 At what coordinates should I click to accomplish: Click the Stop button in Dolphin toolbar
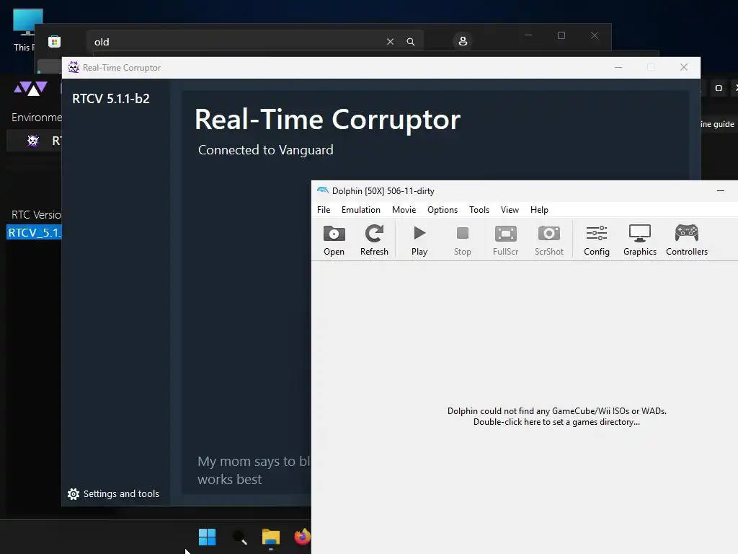click(x=463, y=240)
